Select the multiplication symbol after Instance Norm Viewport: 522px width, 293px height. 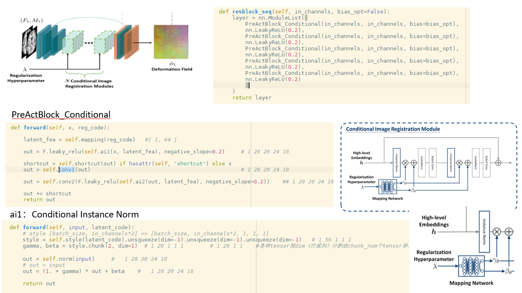[405, 162]
